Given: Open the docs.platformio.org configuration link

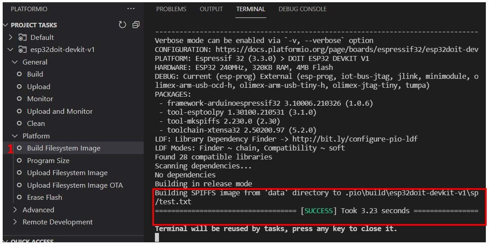Looking at the screenshot, I should 347,49.
